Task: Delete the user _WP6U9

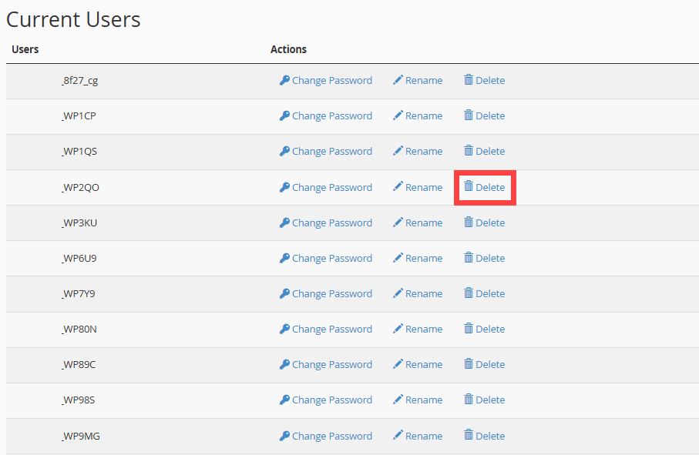Action: (x=489, y=258)
